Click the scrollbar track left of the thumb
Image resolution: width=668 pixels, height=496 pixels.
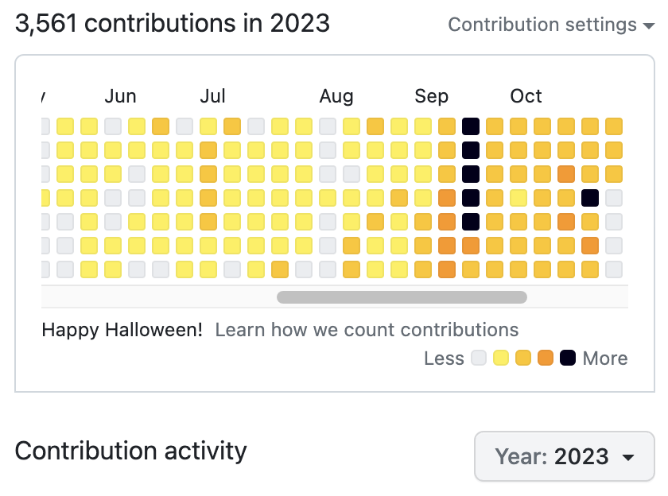click(159, 297)
